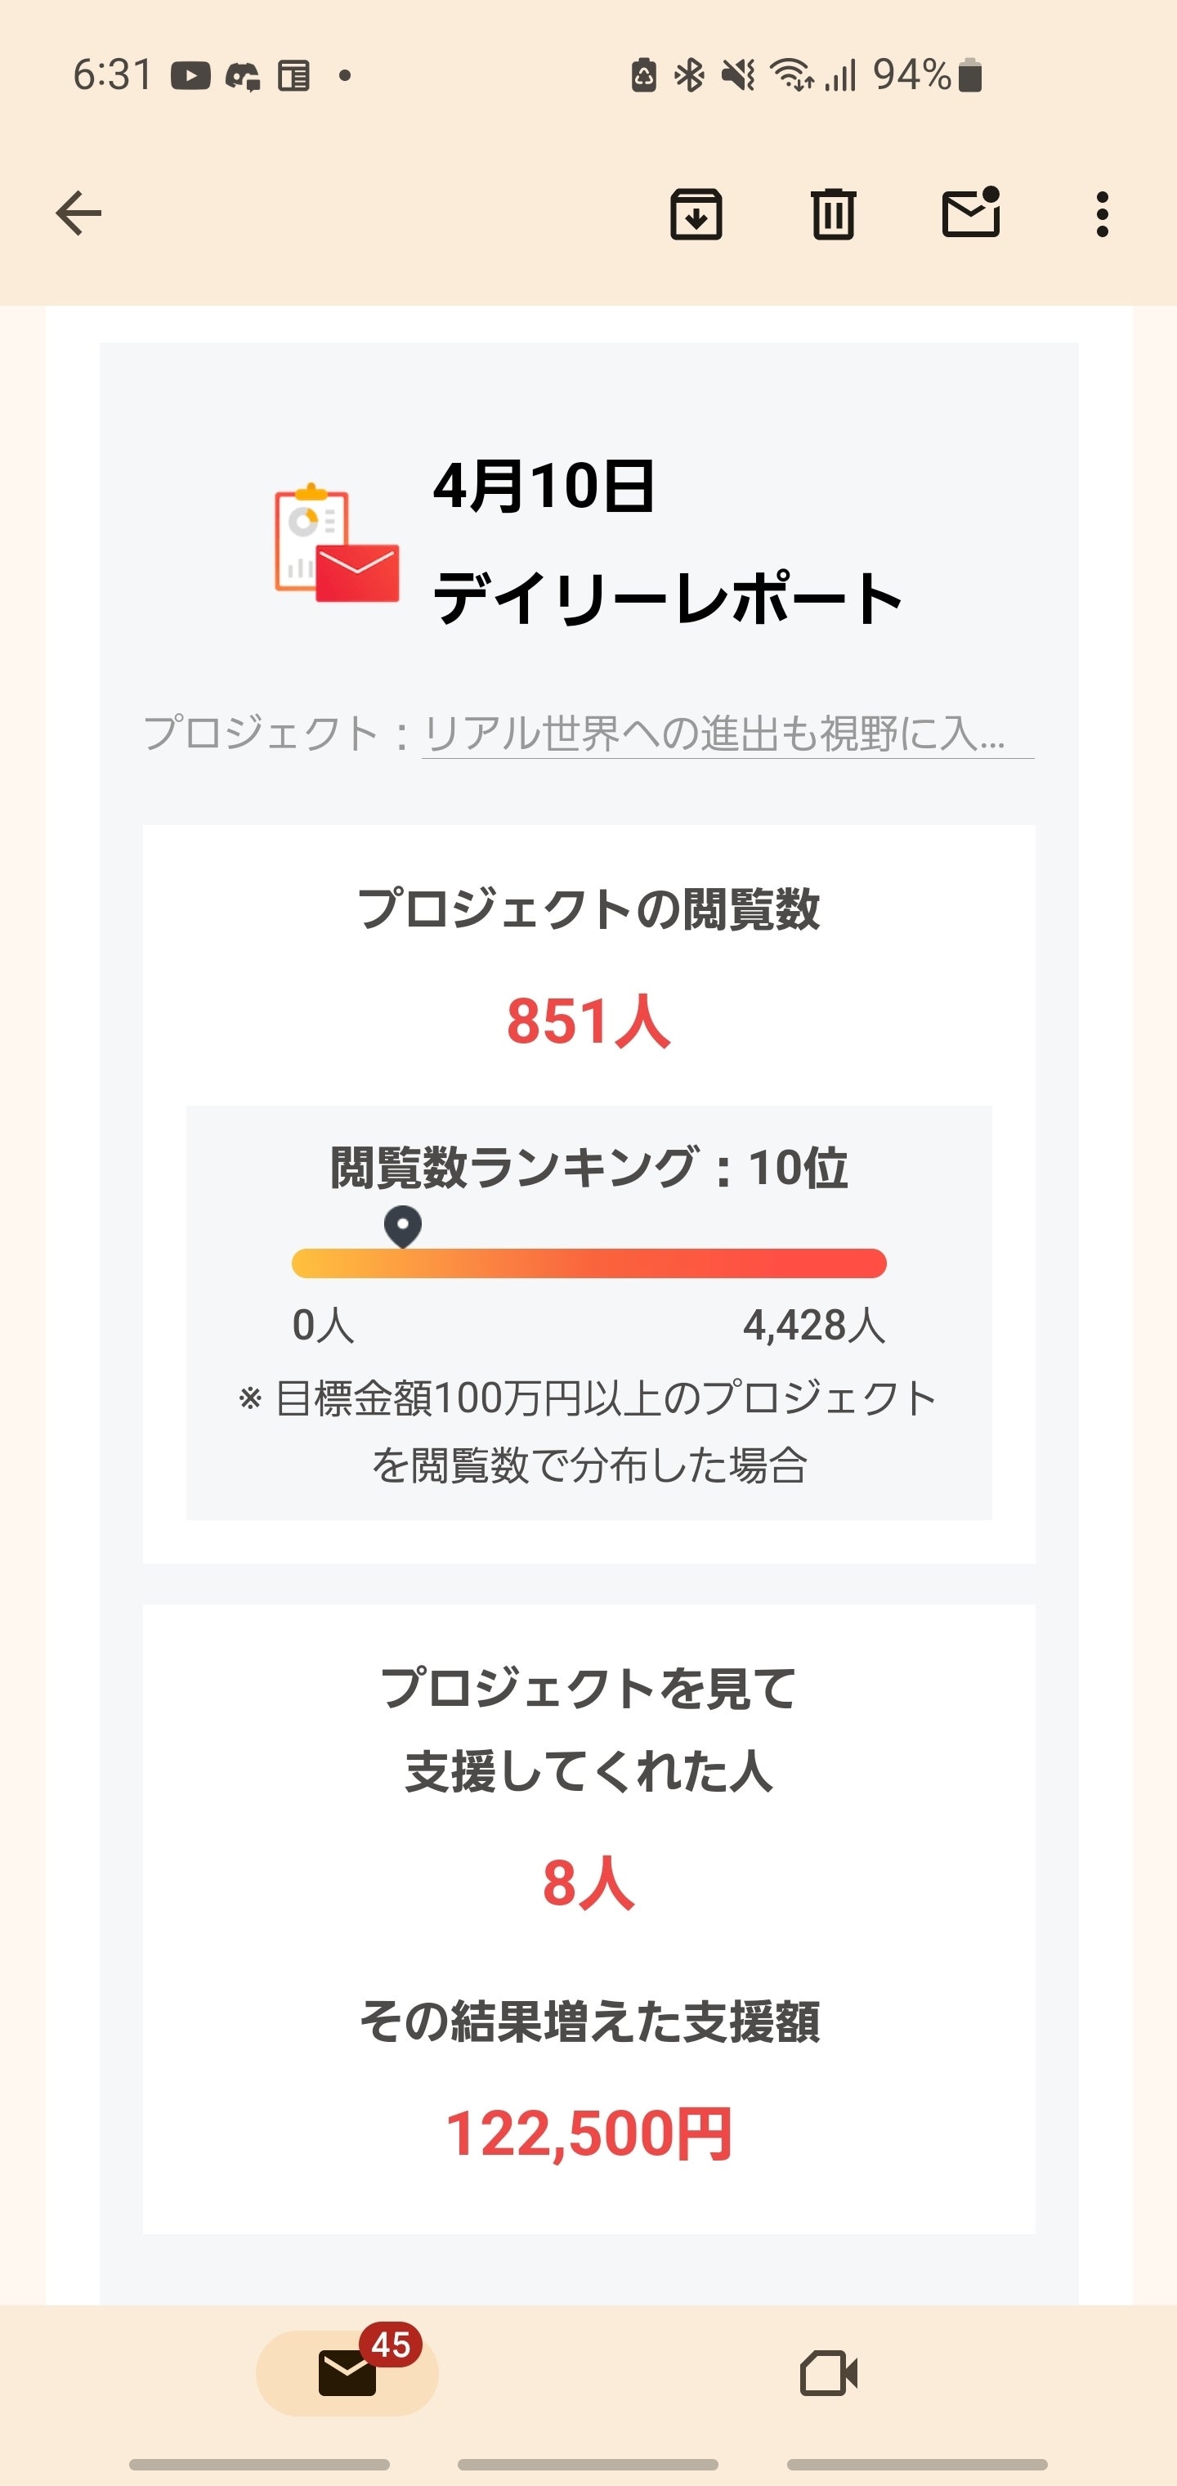Tap the battery indicator showing 94%
This screenshot has height=2486, width=1177.
[970, 75]
